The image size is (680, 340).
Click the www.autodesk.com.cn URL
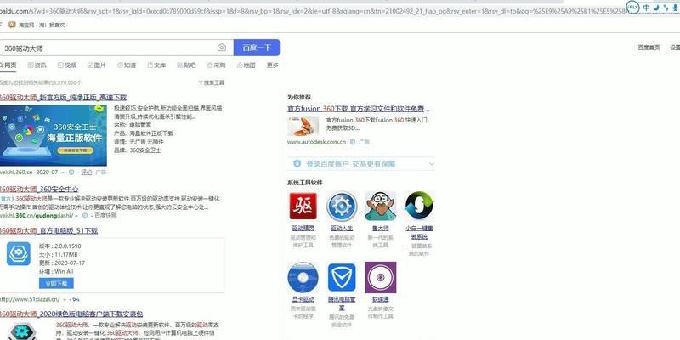point(316,142)
